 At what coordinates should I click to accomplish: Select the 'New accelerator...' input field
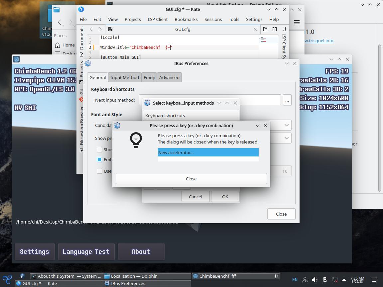click(x=208, y=152)
